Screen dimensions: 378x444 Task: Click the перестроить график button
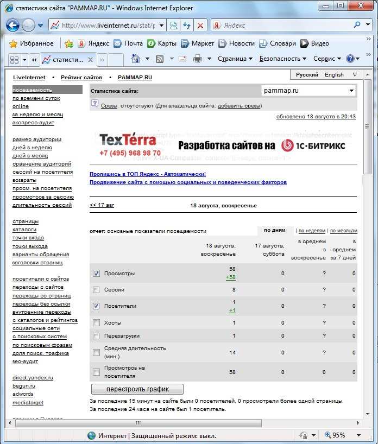click(x=137, y=389)
